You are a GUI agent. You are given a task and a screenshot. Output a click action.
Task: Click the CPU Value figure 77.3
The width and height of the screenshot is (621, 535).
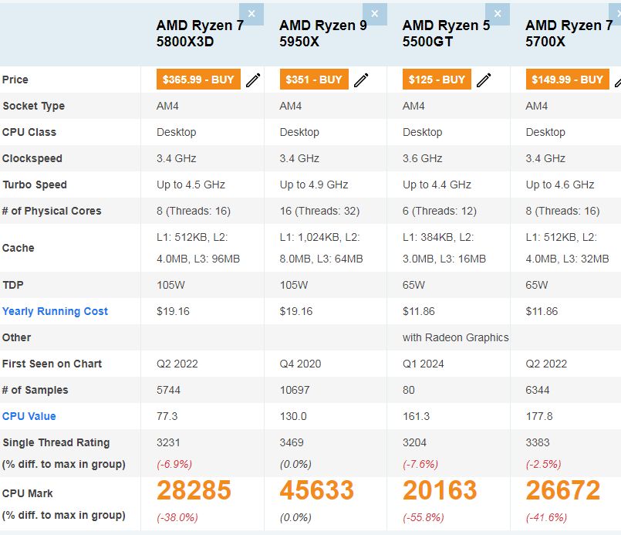167,416
